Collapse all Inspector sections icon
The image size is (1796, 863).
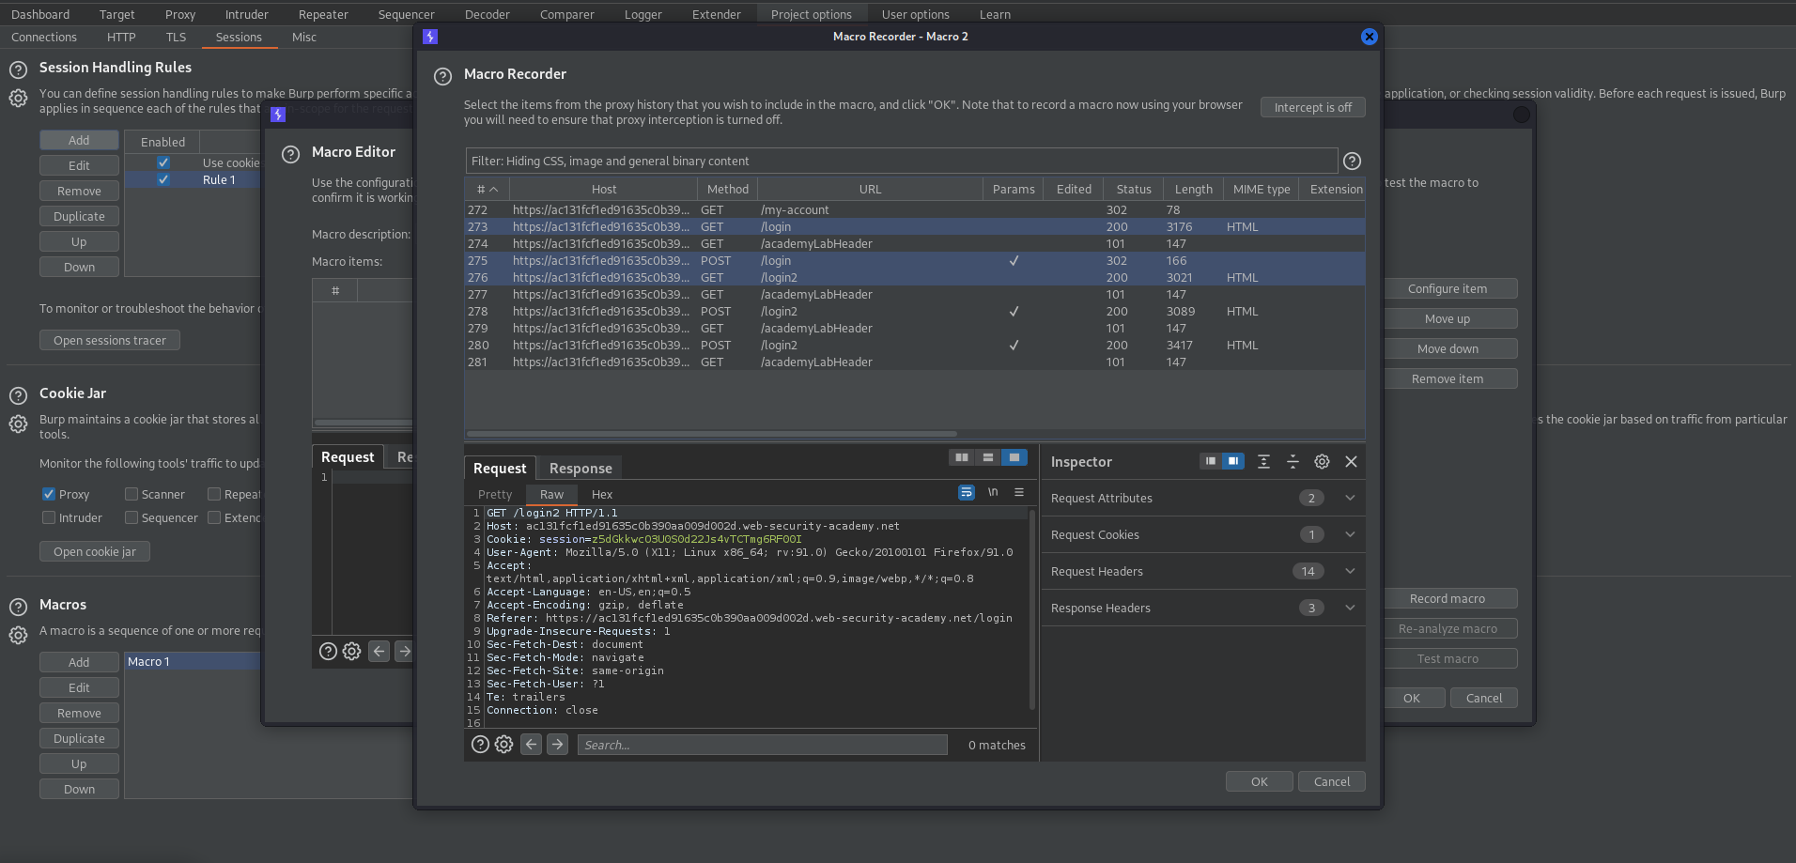[x=1293, y=461]
